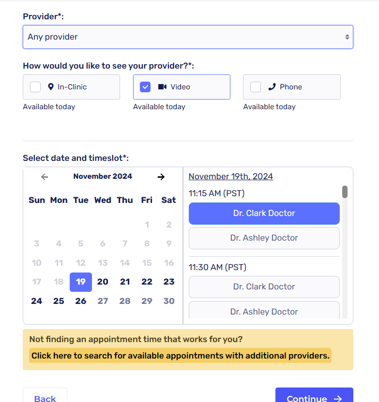
Task: Click the In-Clinic location pin icon
Action: coord(51,87)
